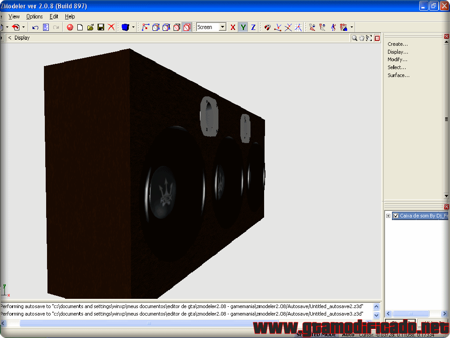Open dropdown arrow beside the import icon
Image resolution: width=450 pixels, height=338 pixels.
point(24,27)
